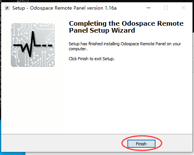Click the "Completing the Odospace Remote" heading
This screenshot has width=194, height=155.
click(x=126, y=23)
